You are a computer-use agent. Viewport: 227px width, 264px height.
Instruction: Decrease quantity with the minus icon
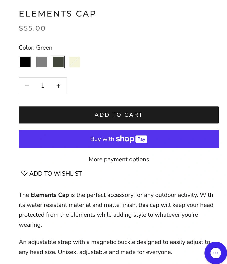[x=27, y=86]
